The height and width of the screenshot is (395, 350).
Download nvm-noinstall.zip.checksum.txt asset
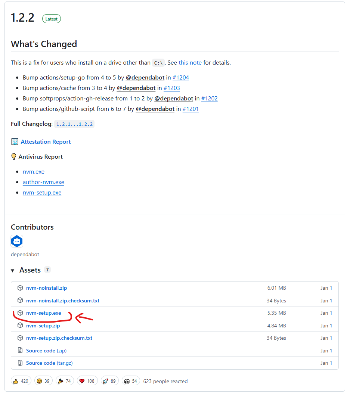click(x=63, y=301)
